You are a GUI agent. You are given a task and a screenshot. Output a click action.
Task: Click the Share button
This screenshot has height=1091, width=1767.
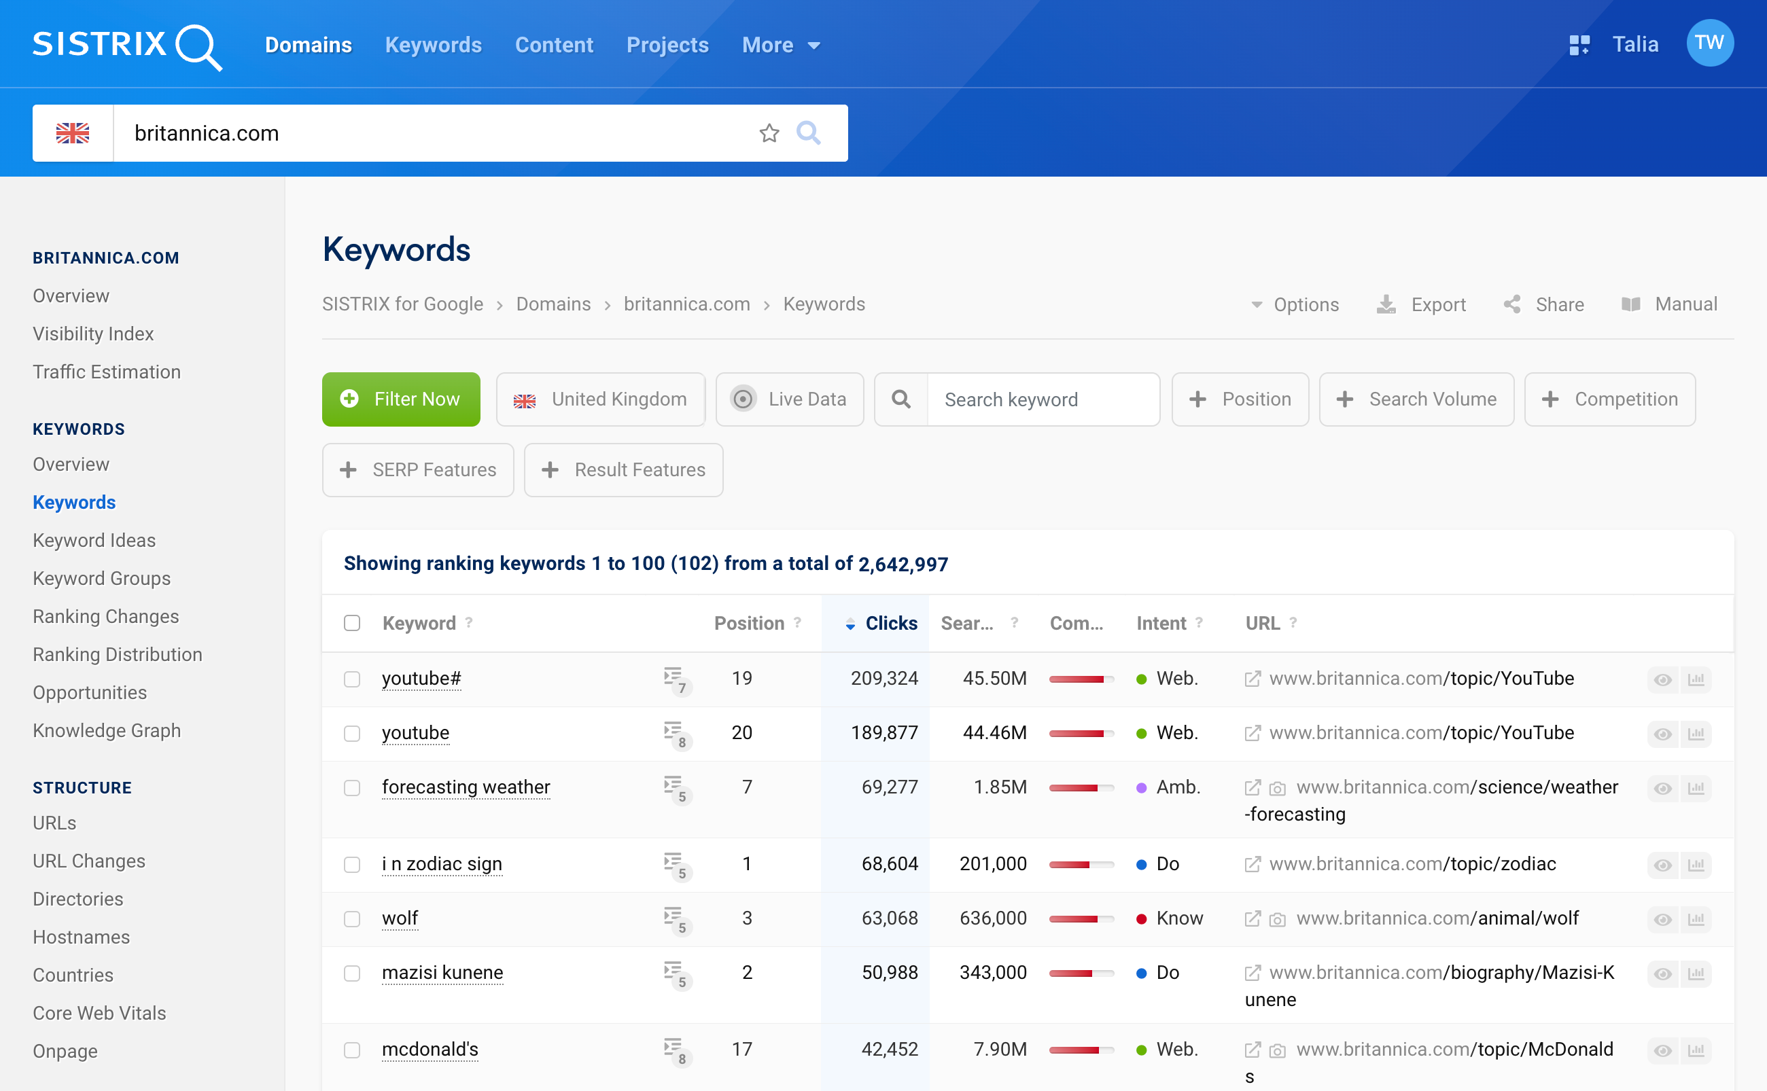coord(1544,304)
